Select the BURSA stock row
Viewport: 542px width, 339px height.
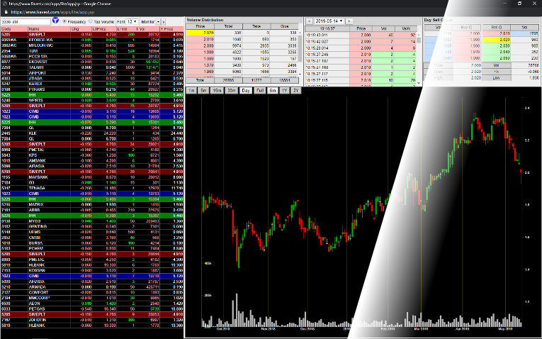tap(92, 243)
